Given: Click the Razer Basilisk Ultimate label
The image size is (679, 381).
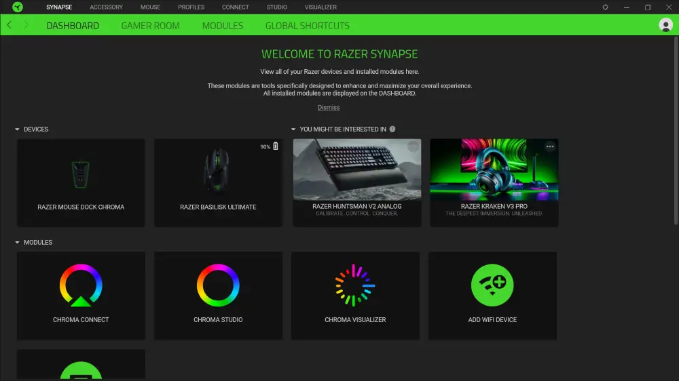Looking at the screenshot, I should [218, 207].
